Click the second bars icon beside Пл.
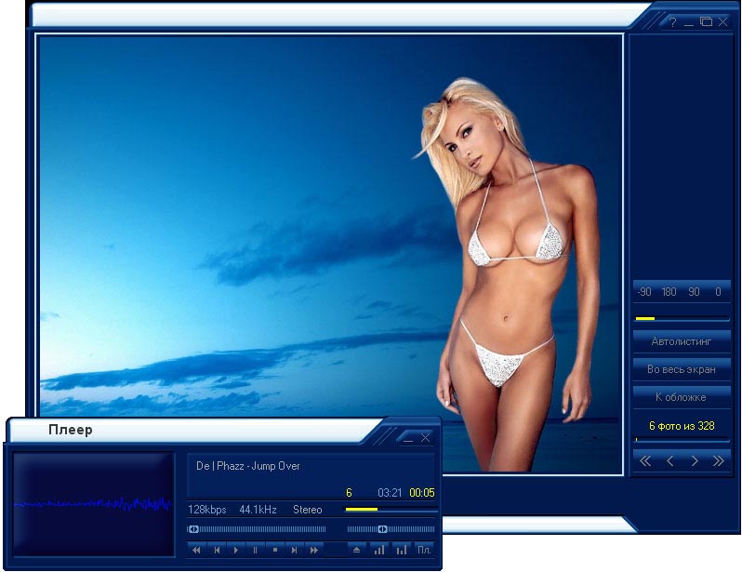 pyautogui.click(x=402, y=551)
